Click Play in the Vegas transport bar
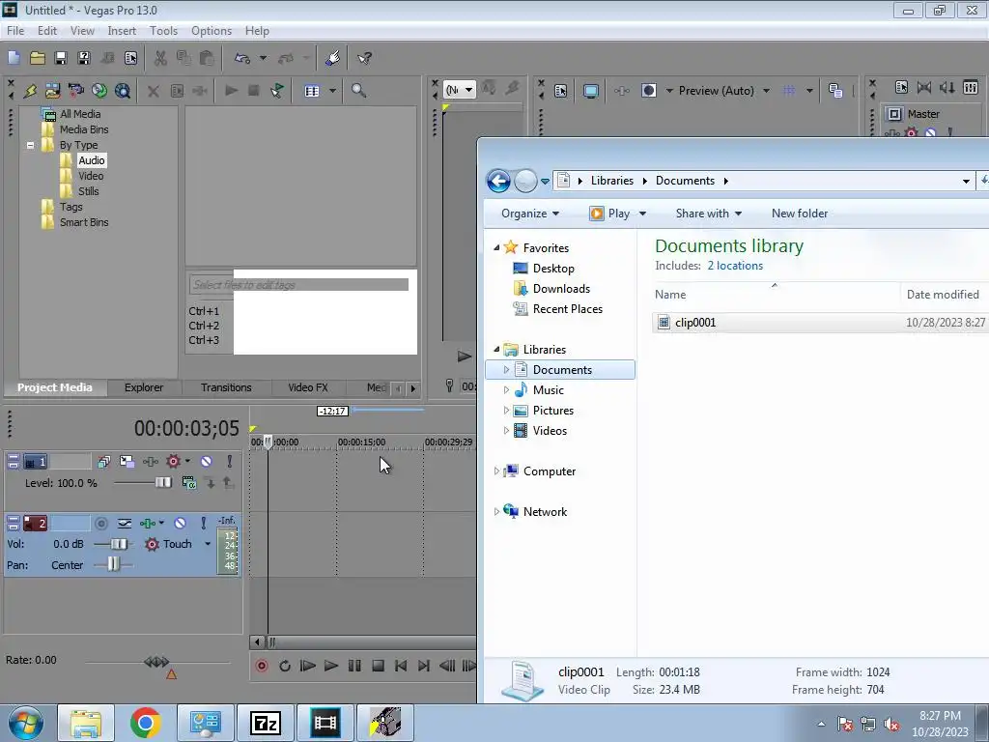Image resolution: width=989 pixels, height=742 pixels. (x=330, y=666)
